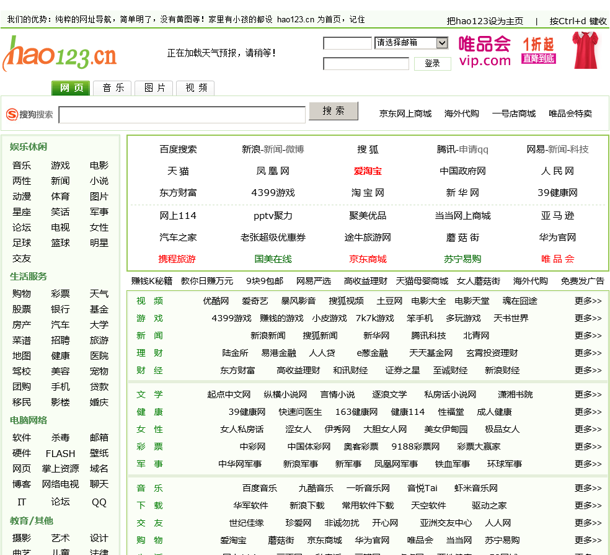Open 4399游戏 in featured sites box
Screen dimensions: 610x555
[x=273, y=193]
